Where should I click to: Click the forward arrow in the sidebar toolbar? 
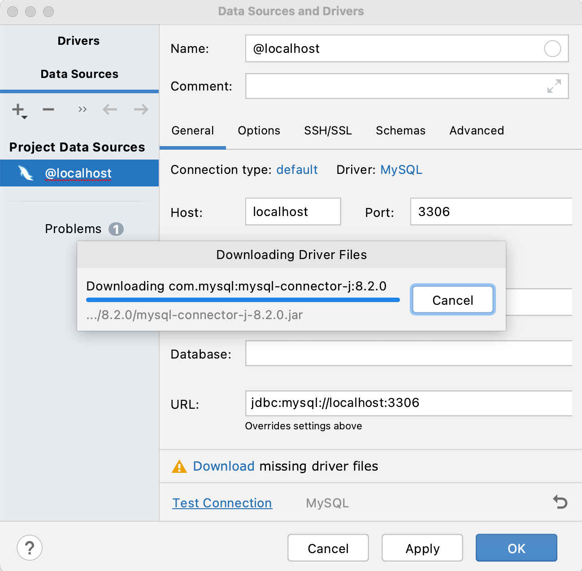point(141,109)
